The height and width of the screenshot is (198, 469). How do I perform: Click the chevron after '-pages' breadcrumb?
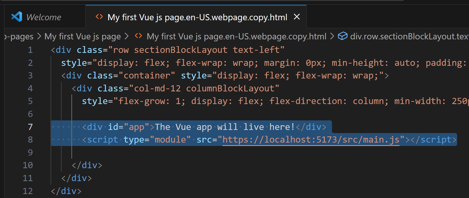[39, 36]
